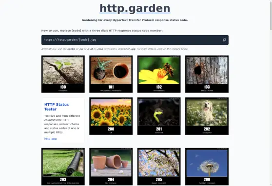Visit the http.app link
This screenshot has height=186, width=272.
click(50, 139)
